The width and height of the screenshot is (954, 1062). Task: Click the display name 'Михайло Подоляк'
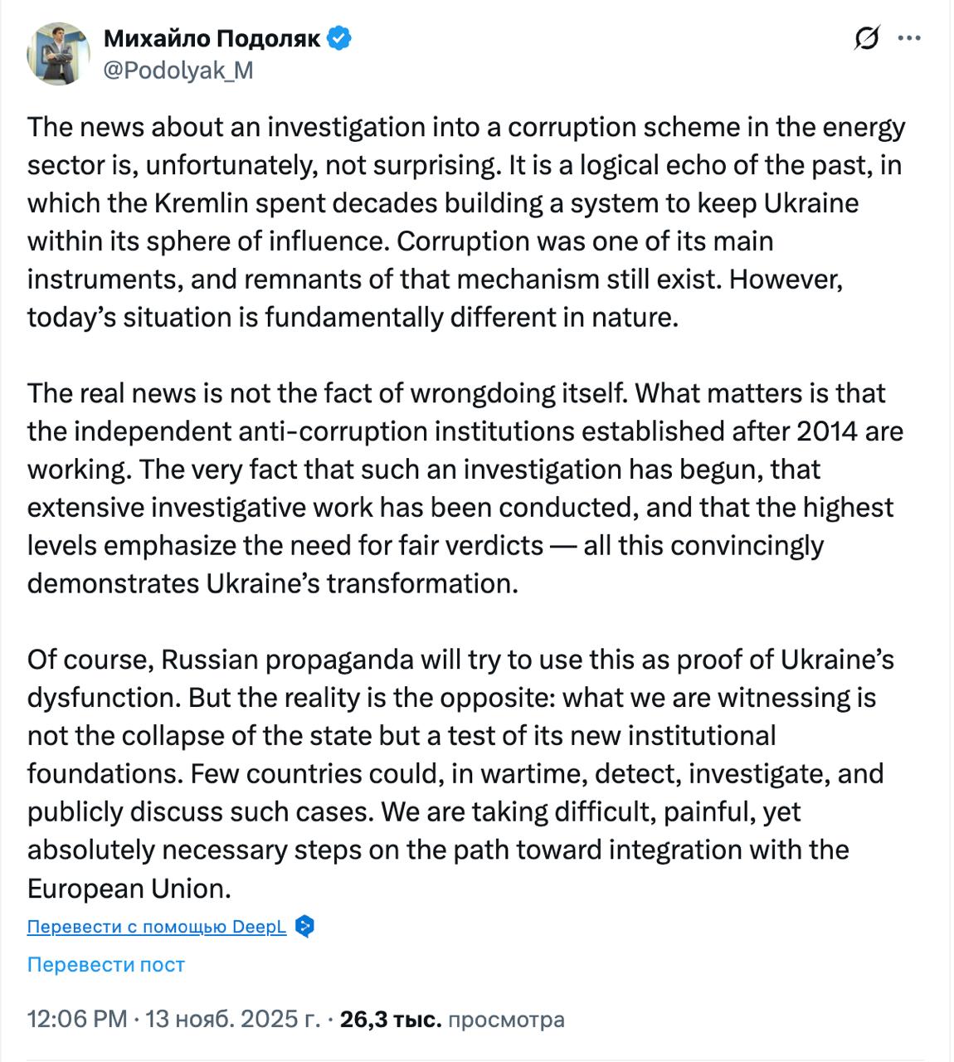click(211, 37)
